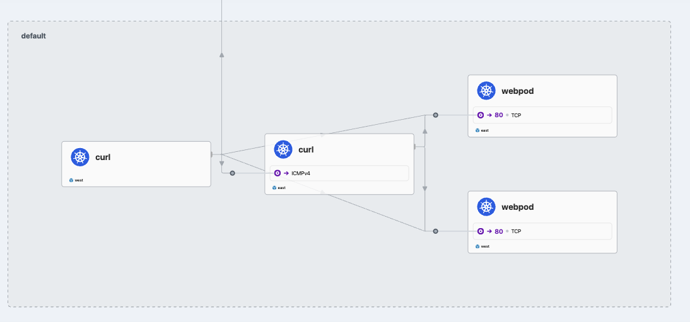Screen dimensions: 690x322
Task: Click the cluster icon beside west on the left curl card
Action: 71,180
